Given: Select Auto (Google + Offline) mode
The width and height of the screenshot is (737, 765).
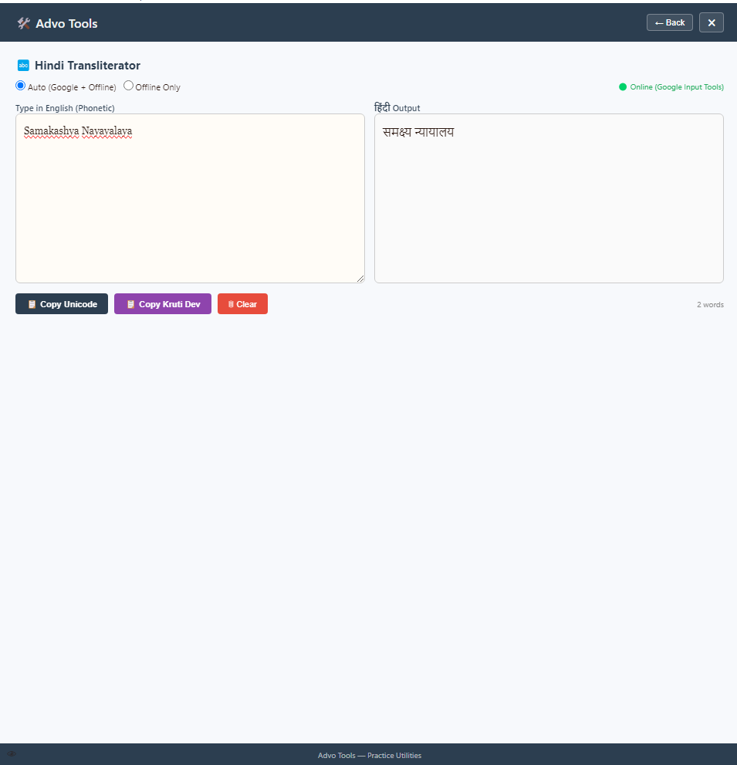Looking at the screenshot, I should [x=21, y=86].
